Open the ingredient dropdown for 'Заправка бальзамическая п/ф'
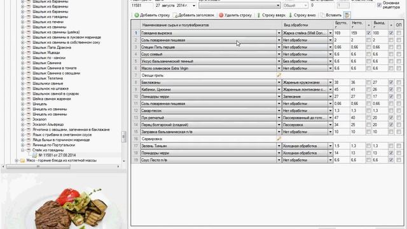This screenshot has width=407, height=229. pos(279,132)
